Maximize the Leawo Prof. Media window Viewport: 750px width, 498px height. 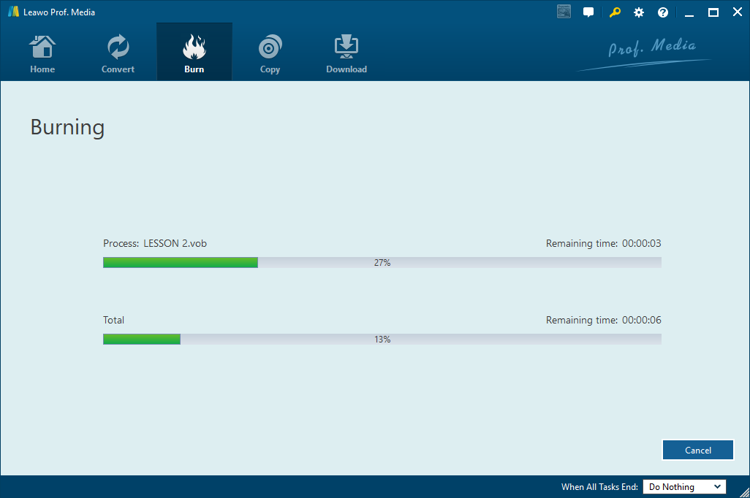(x=713, y=12)
